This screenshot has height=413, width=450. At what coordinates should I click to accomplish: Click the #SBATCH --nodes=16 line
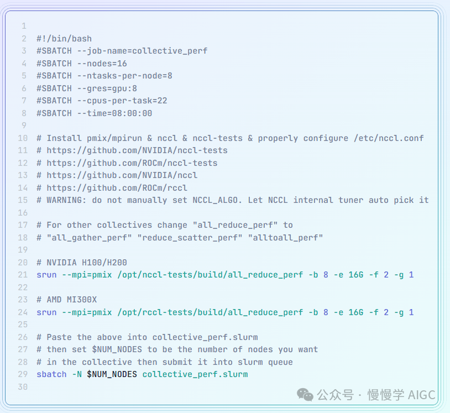pyautogui.click(x=81, y=64)
